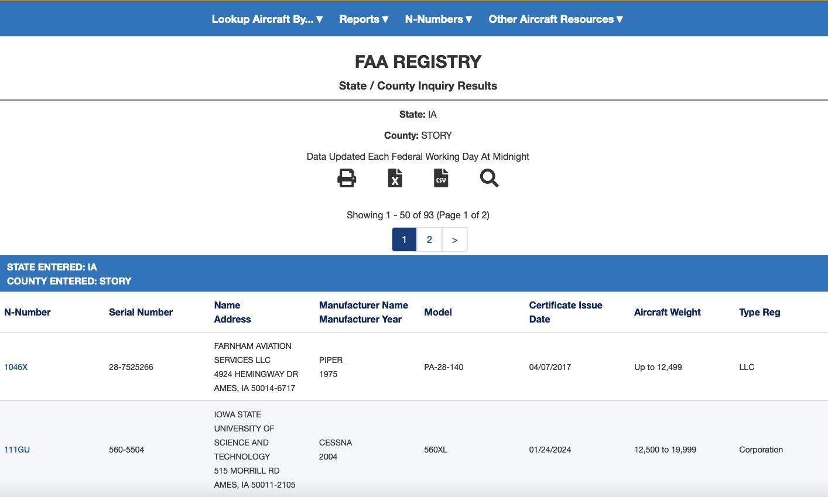
Task: Click the N-Number column header
Action: coord(28,312)
